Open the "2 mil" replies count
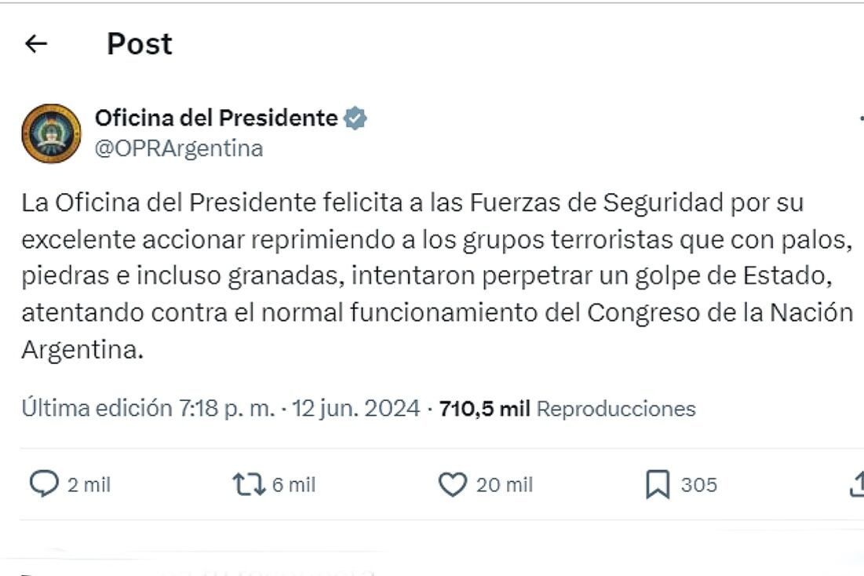 click(x=89, y=486)
